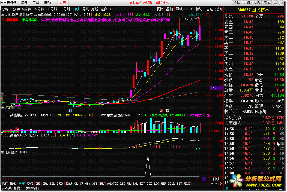Click the diamond icon beside 操作 indicator

pos(204,15)
